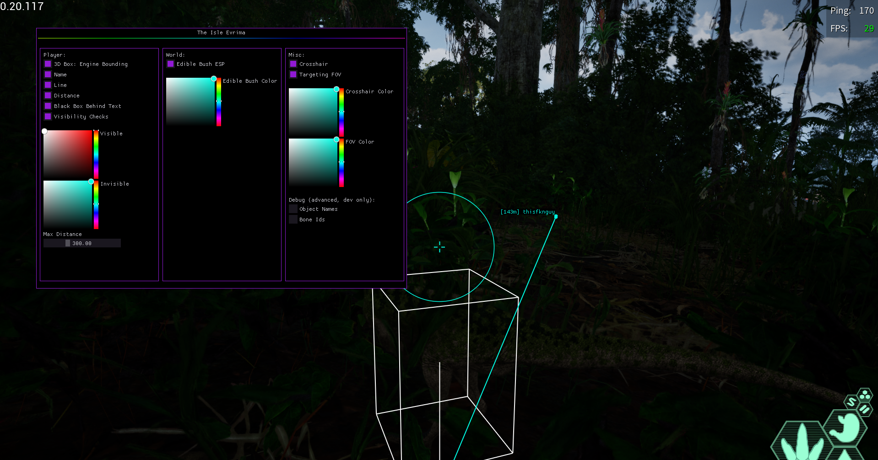
Task: Pick a shade in Edible Bush Color square
Action: 190,102
